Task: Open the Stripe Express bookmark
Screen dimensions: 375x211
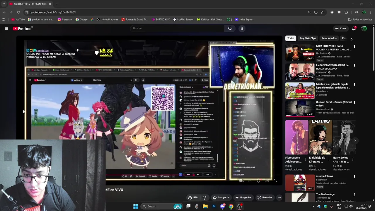Action: [x=244, y=20]
